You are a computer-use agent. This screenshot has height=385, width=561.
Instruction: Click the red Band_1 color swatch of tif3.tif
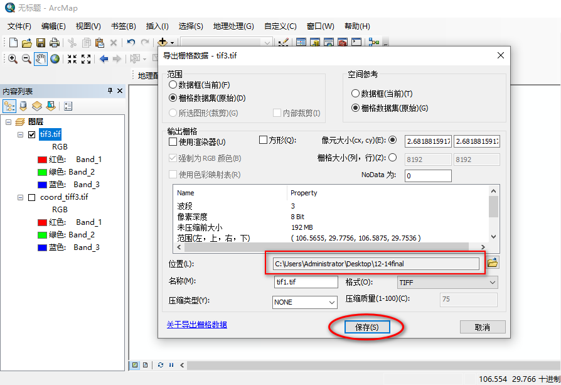pos(43,160)
